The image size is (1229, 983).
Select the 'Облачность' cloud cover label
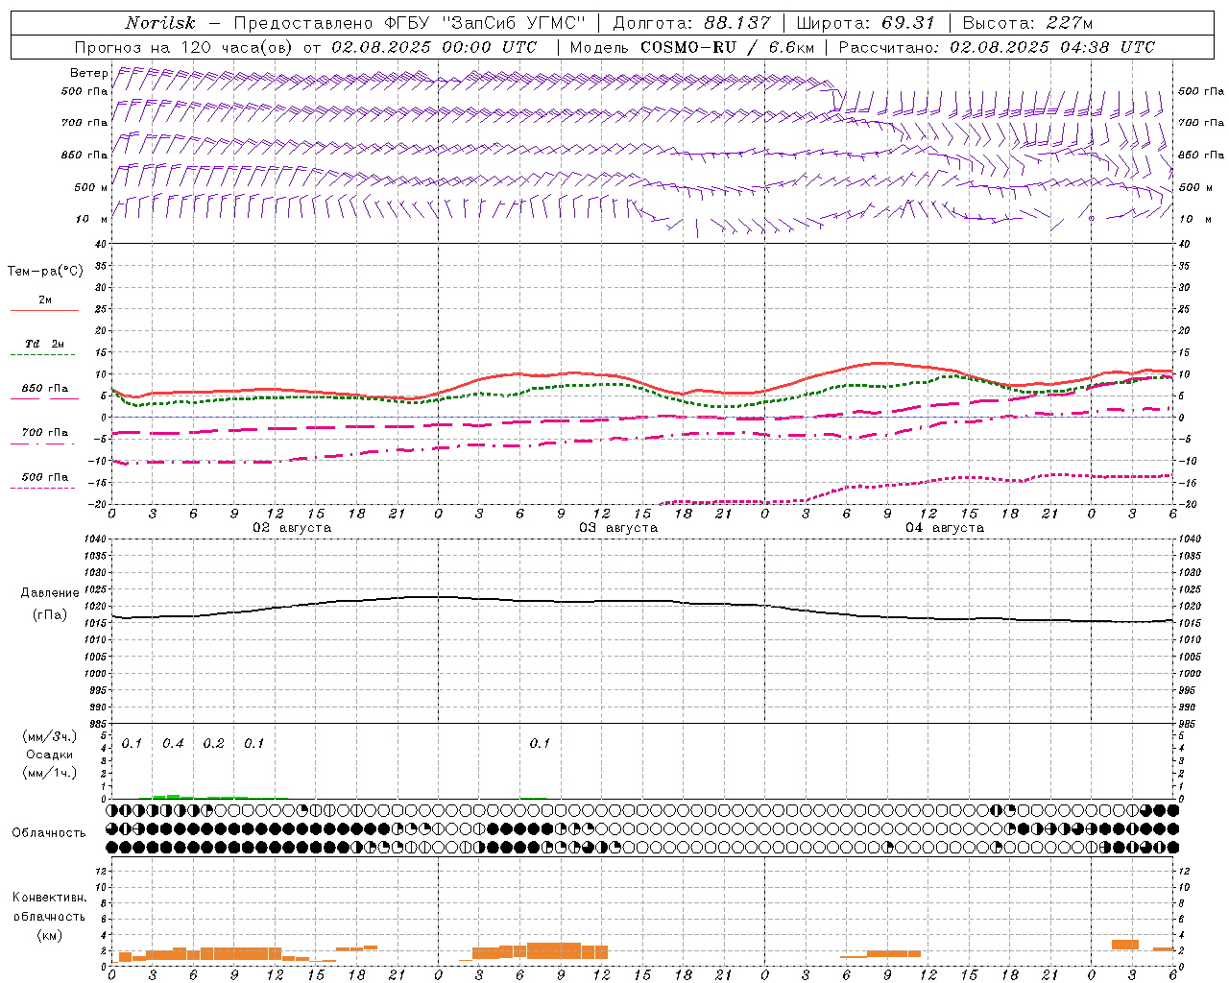click(49, 832)
